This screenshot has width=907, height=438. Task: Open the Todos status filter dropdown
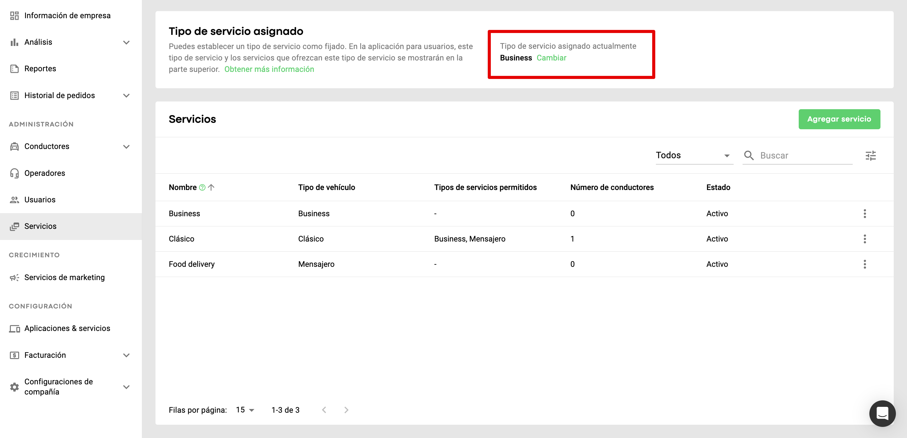[694, 156]
